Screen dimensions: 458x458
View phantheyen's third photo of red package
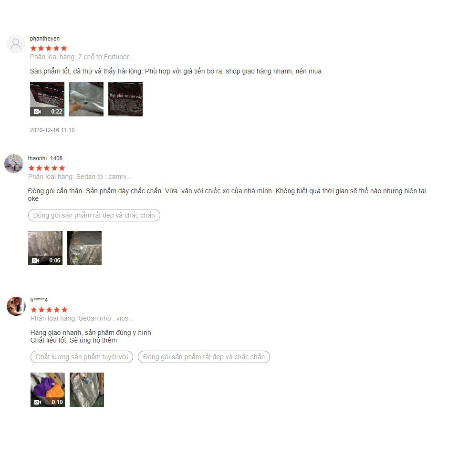125,99
